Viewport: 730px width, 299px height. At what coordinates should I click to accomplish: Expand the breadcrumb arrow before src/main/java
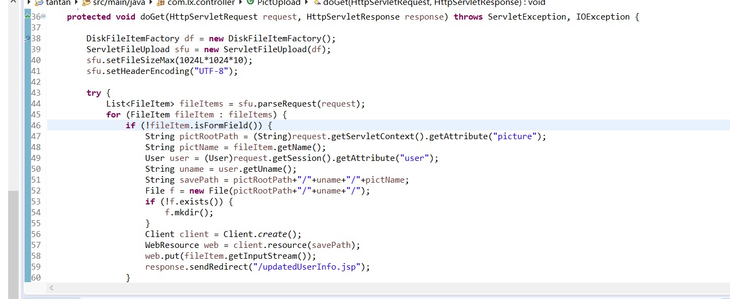point(76,3)
